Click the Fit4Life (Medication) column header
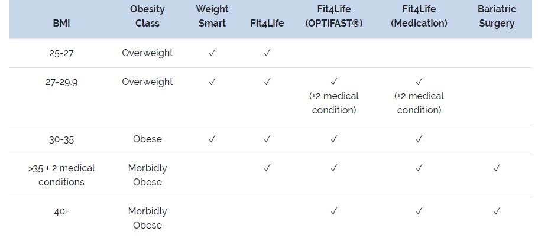Image resolution: width=538 pixels, height=241 pixels. point(419,17)
